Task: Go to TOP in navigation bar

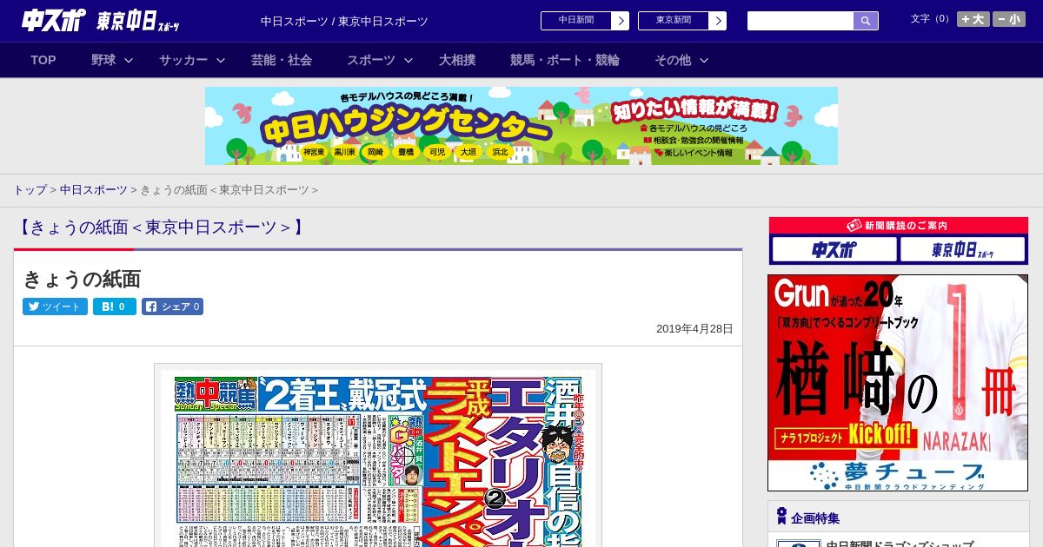Action: pyautogui.click(x=43, y=60)
